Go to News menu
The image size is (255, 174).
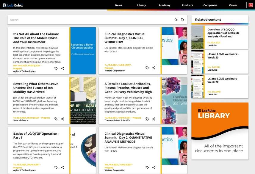click(x=118, y=5)
